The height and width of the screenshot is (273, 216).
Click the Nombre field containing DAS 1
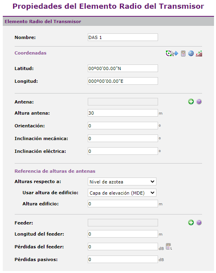pos(123,37)
